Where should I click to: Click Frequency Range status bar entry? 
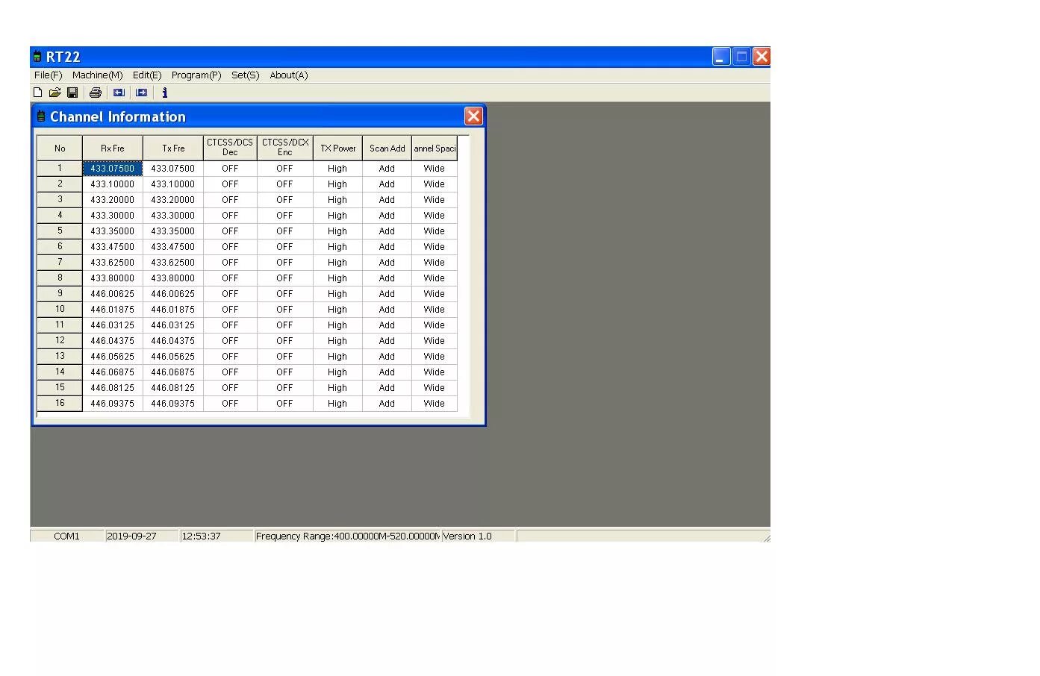click(347, 536)
